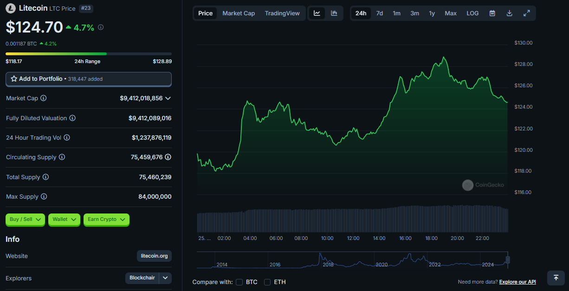
Task: Open the Earn Crypto dropdown
Action: pos(106,219)
